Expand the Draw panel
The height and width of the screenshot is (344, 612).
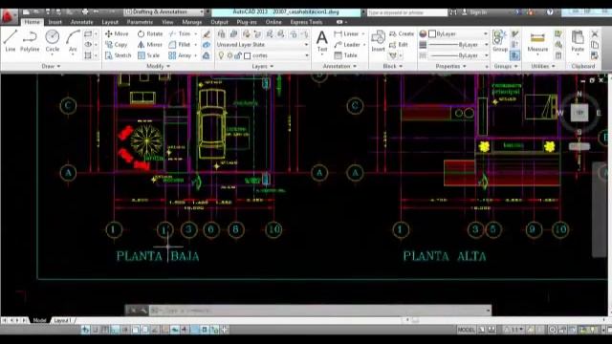51,66
